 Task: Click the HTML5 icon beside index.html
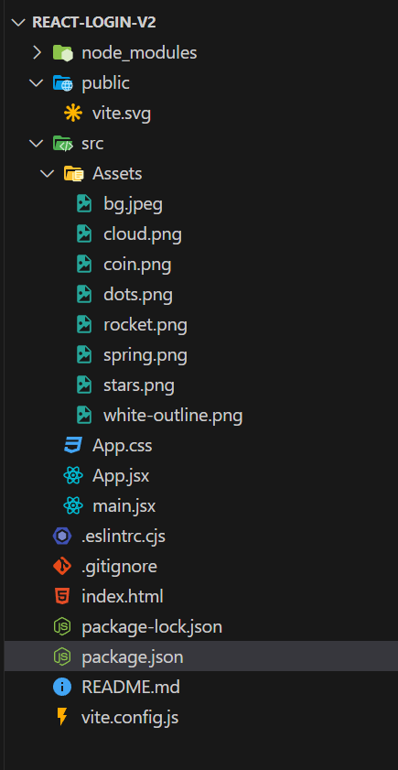tap(62, 597)
